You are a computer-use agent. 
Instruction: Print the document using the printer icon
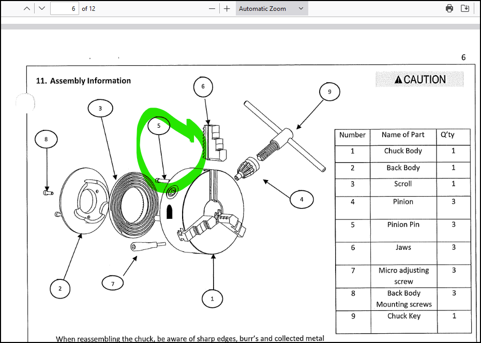[449, 8]
